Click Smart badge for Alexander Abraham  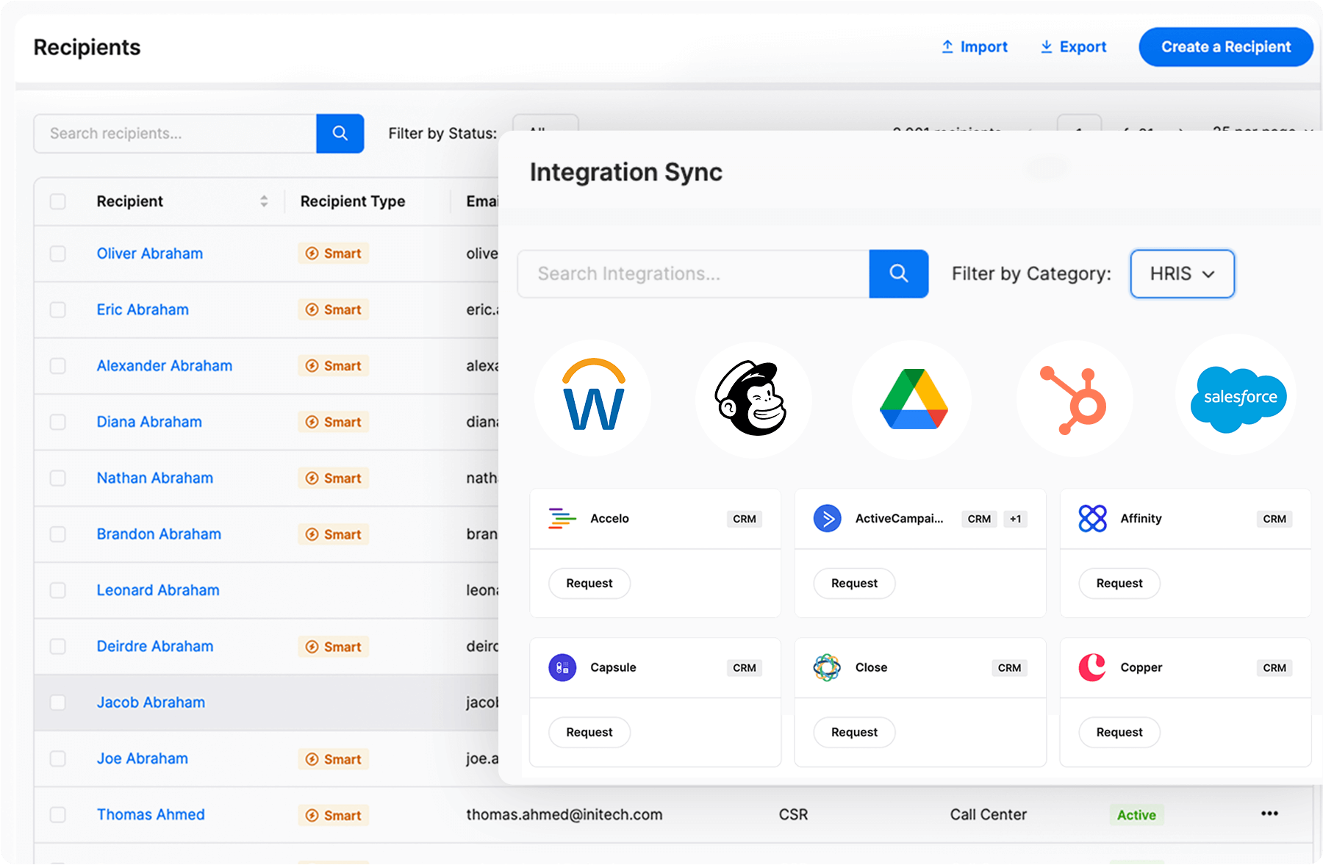click(334, 366)
